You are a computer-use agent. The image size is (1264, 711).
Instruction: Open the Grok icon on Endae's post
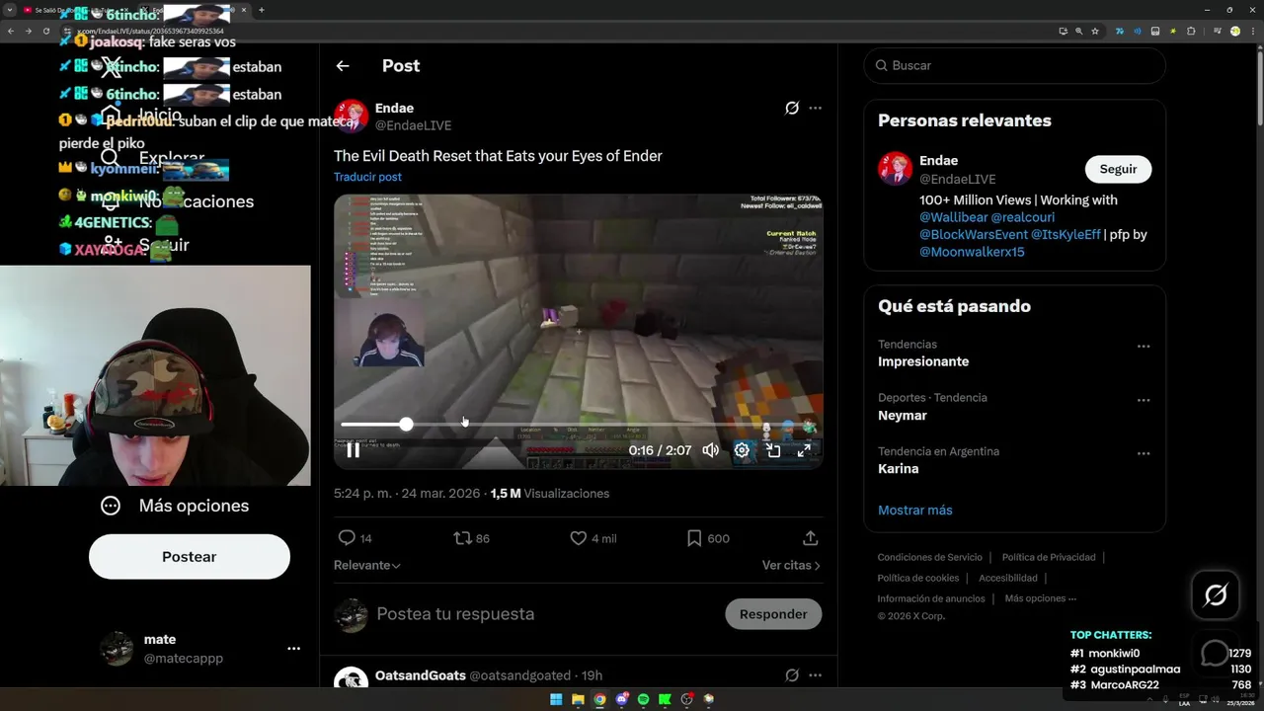click(791, 108)
